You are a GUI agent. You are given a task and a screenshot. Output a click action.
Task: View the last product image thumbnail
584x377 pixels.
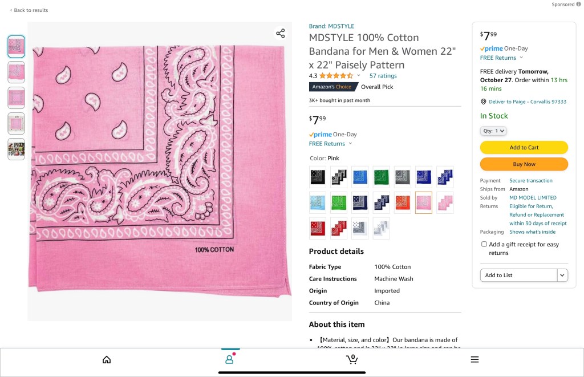16,149
